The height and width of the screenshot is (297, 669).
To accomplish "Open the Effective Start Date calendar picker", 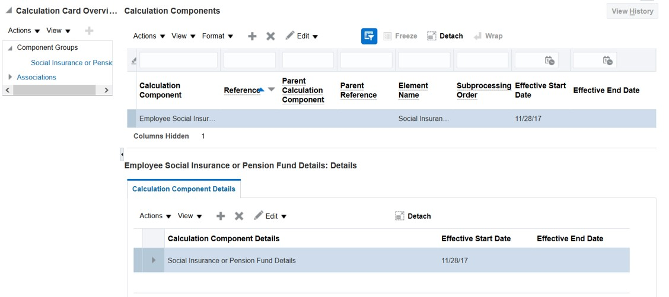I will [550, 60].
